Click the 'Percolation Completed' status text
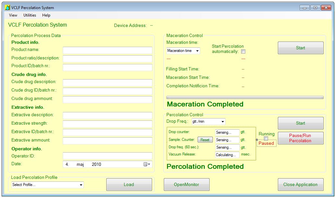 205,167
